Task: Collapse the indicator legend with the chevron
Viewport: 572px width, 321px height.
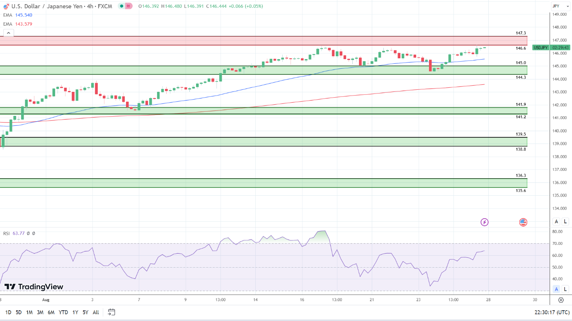Action: 8,33
